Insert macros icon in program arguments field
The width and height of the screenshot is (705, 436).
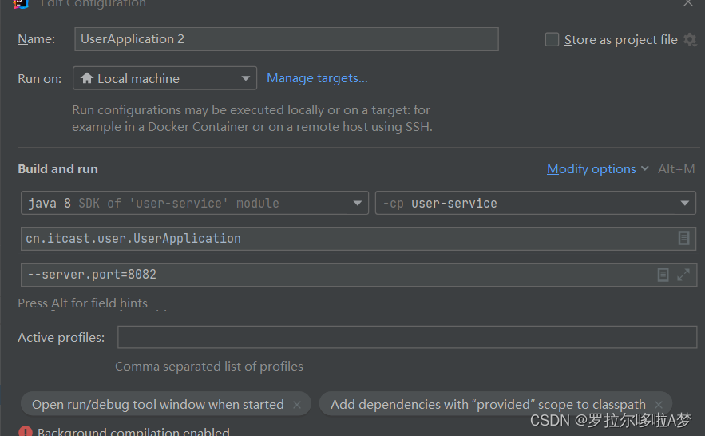tap(663, 274)
